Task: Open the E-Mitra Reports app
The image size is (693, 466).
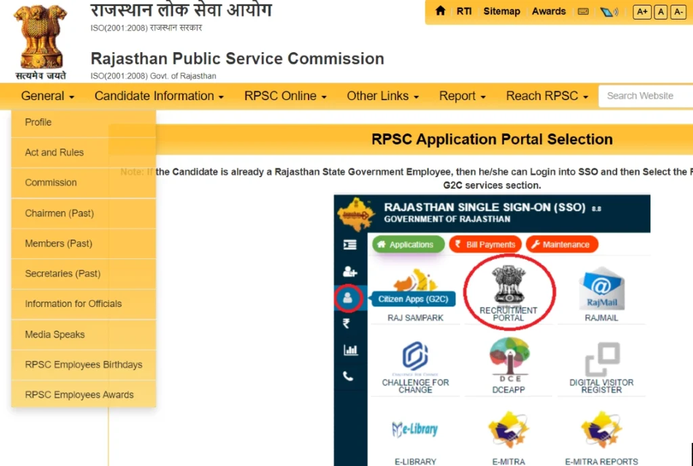Action: (602, 438)
